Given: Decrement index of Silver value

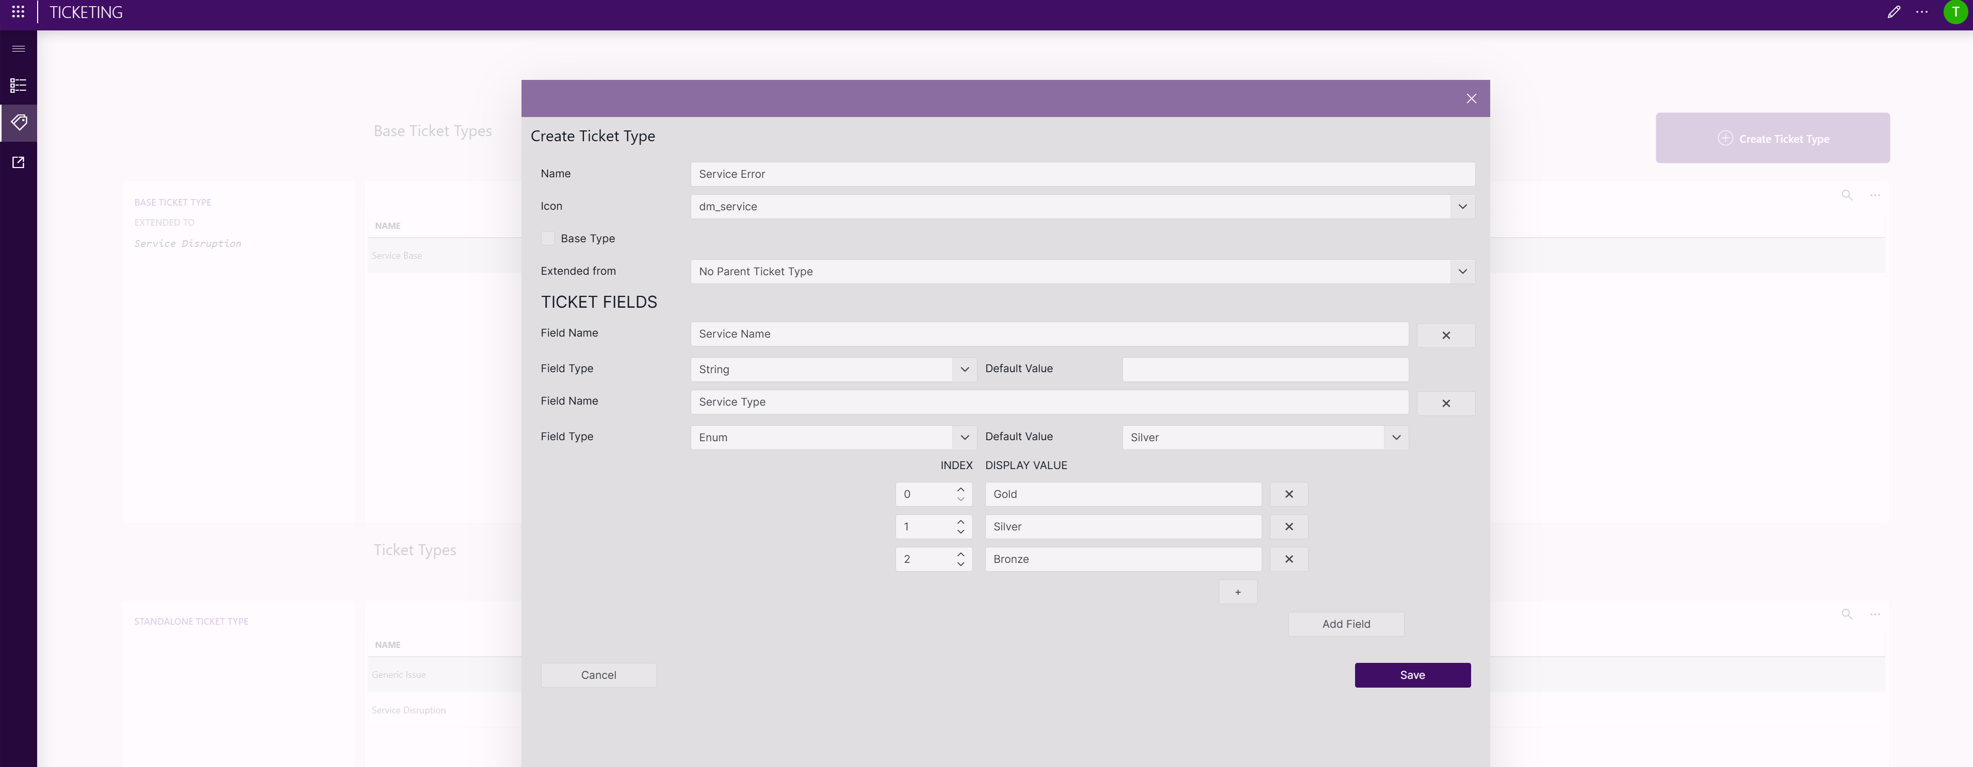Looking at the screenshot, I should tap(960, 532).
